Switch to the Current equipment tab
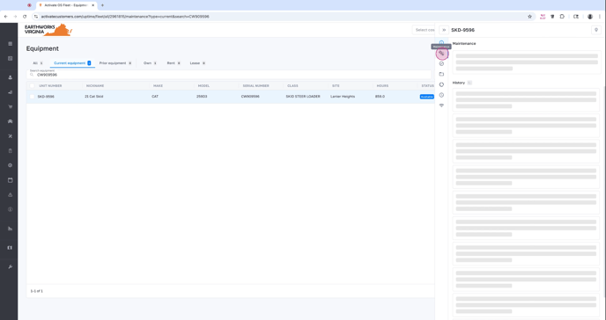606x320 pixels. pos(72,62)
